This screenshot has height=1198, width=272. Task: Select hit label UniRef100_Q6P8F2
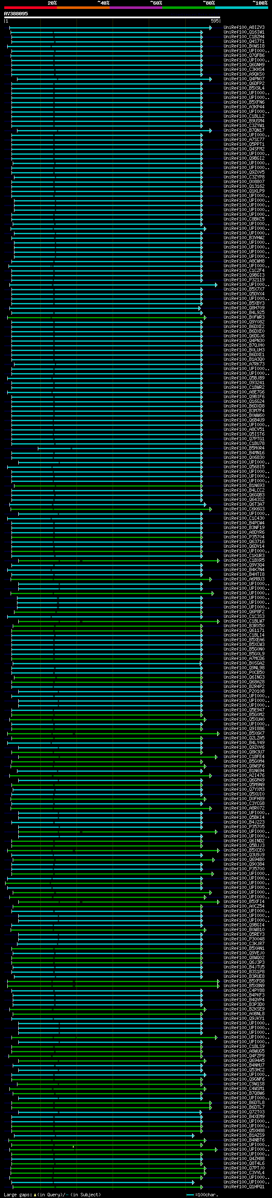coord(244,612)
